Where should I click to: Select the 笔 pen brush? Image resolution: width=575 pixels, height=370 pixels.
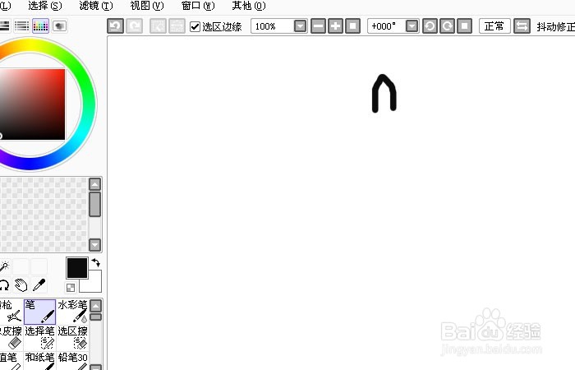(40, 312)
